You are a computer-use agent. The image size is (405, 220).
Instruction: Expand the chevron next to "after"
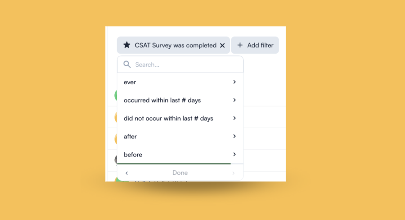coord(234,136)
